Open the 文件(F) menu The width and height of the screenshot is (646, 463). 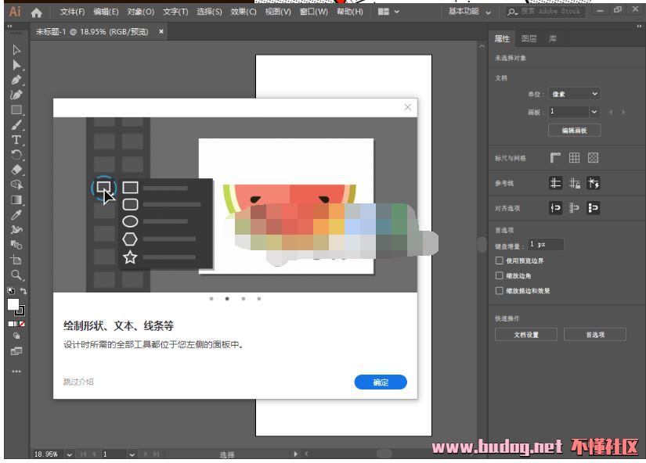(x=72, y=13)
